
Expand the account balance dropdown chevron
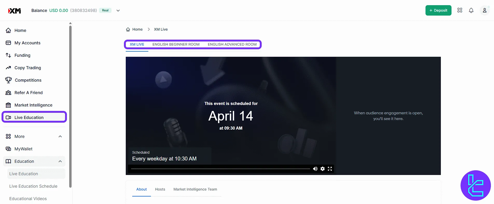[118, 11]
